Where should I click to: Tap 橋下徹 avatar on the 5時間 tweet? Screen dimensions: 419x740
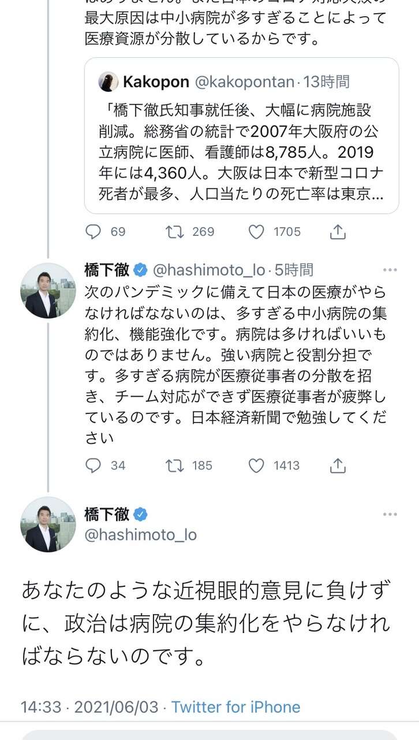[48, 291]
